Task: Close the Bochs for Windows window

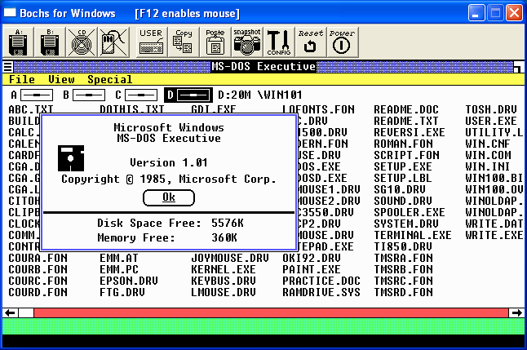Action: coord(514,13)
